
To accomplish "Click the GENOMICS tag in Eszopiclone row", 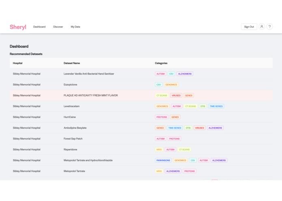I will click(171, 85).
